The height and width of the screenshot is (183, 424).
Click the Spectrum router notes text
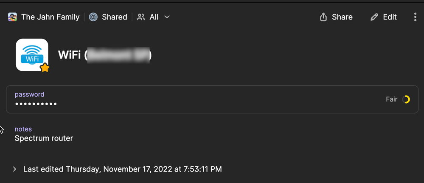[44, 138]
